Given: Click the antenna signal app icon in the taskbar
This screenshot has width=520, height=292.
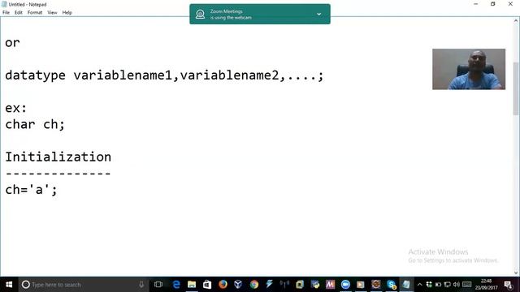Looking at the screenshot, I should tap(284, 285).
